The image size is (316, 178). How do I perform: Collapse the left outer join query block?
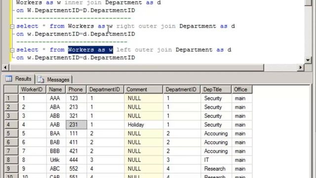[12, 50]
